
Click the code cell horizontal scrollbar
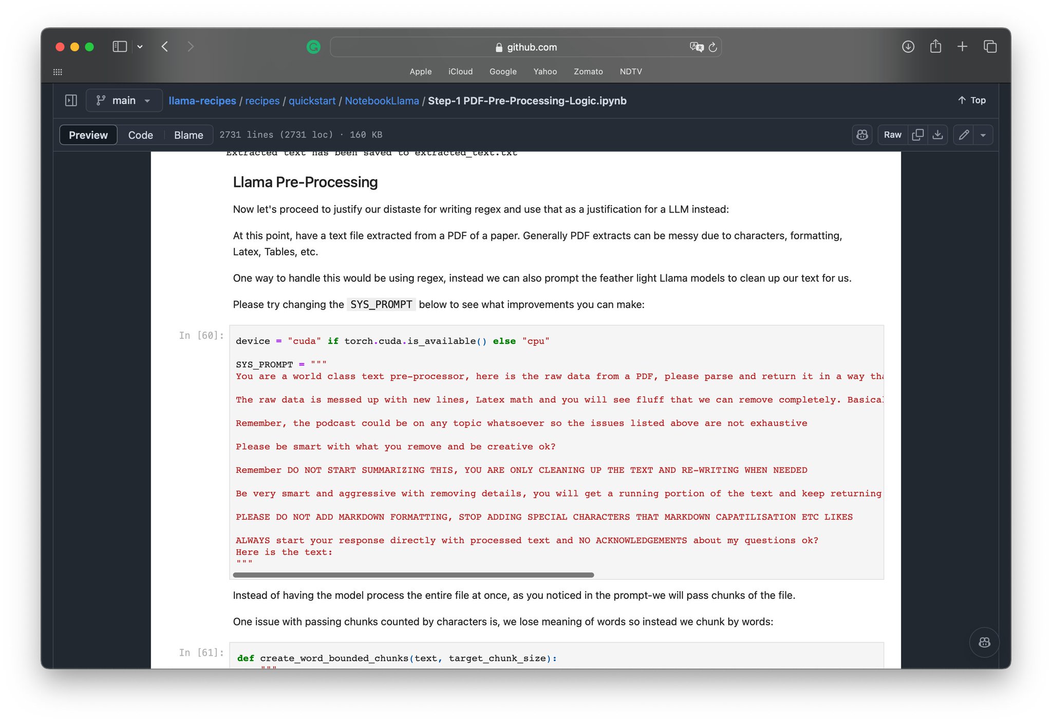[414, 575]
